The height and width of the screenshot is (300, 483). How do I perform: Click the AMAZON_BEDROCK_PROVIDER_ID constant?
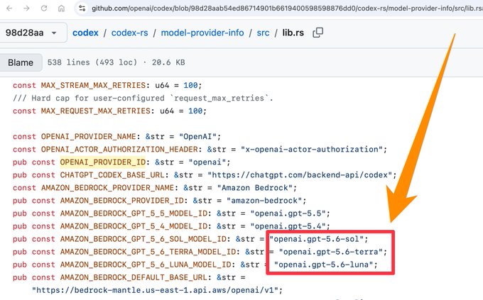121,201
